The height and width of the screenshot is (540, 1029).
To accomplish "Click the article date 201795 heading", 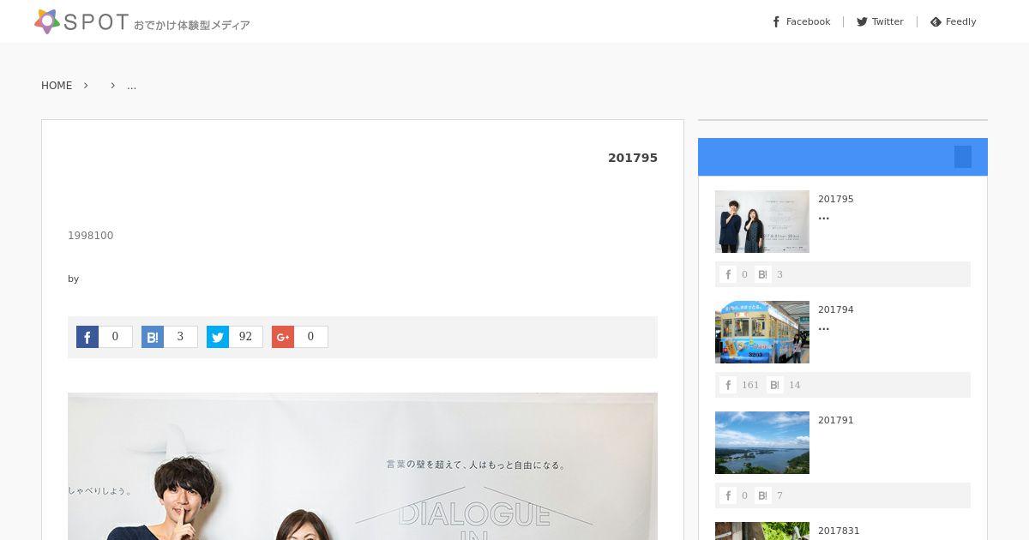I will [x=633, y=158].
